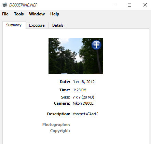This screenshot has height=144, width=151.
Task: Maximize the D800EPINE.NEF window
Action: (x=129, y=5)
